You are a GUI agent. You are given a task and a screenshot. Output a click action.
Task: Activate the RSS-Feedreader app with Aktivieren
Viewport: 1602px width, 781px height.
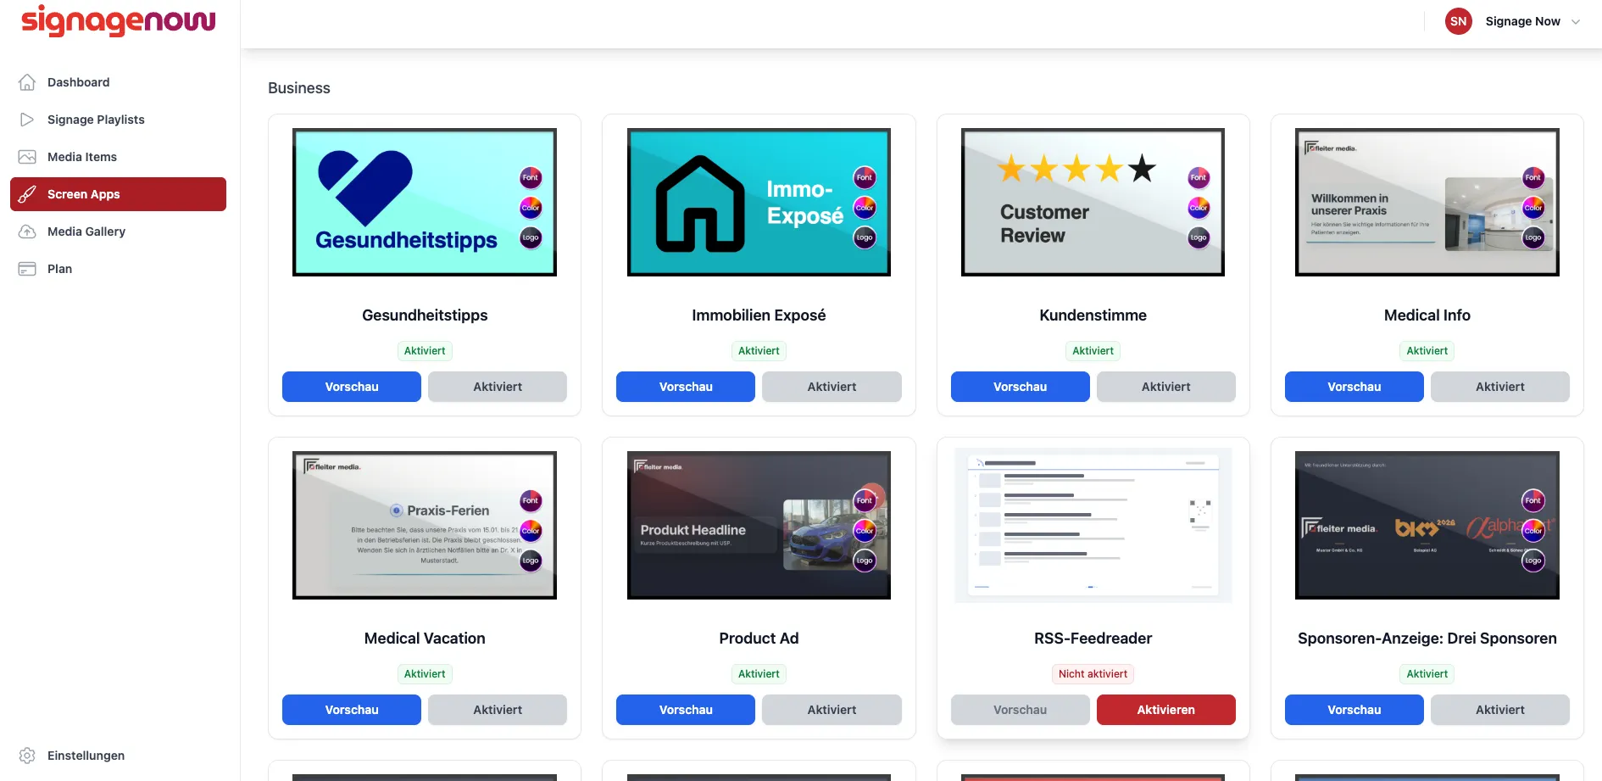pyautogui.click(x=1165, y=710)
